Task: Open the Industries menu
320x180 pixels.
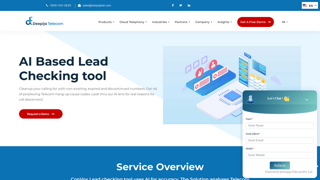Action: 160,22
